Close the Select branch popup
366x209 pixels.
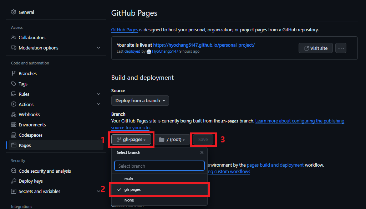[x=202, y=152]
